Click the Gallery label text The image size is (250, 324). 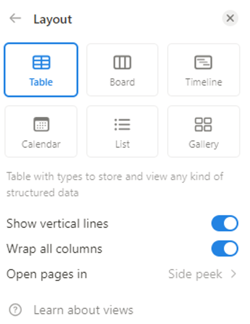tap(204, 144)
